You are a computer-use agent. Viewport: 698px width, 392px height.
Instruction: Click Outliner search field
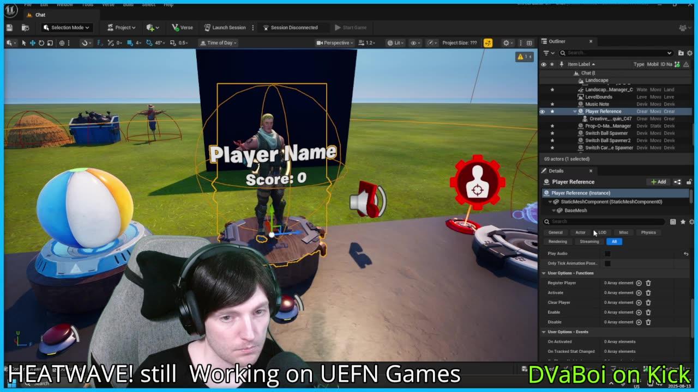(617, 53)
